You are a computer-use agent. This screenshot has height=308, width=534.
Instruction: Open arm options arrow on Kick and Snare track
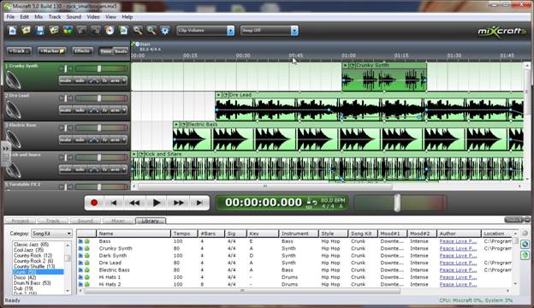pos(124,169)
